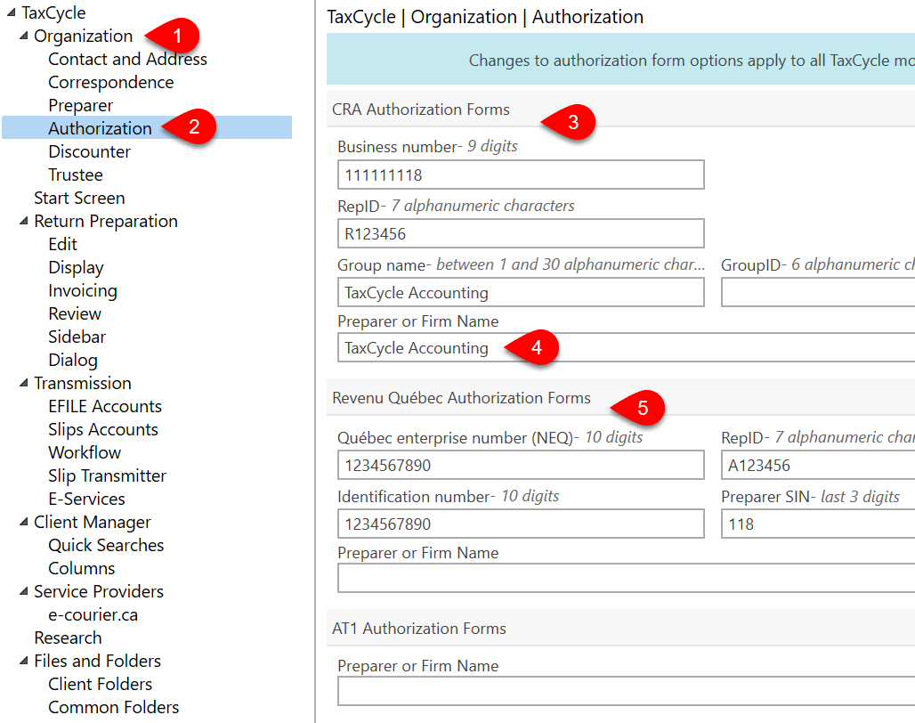Open Review options
This screenshot has height=723, width=915.
pos(75,313)
